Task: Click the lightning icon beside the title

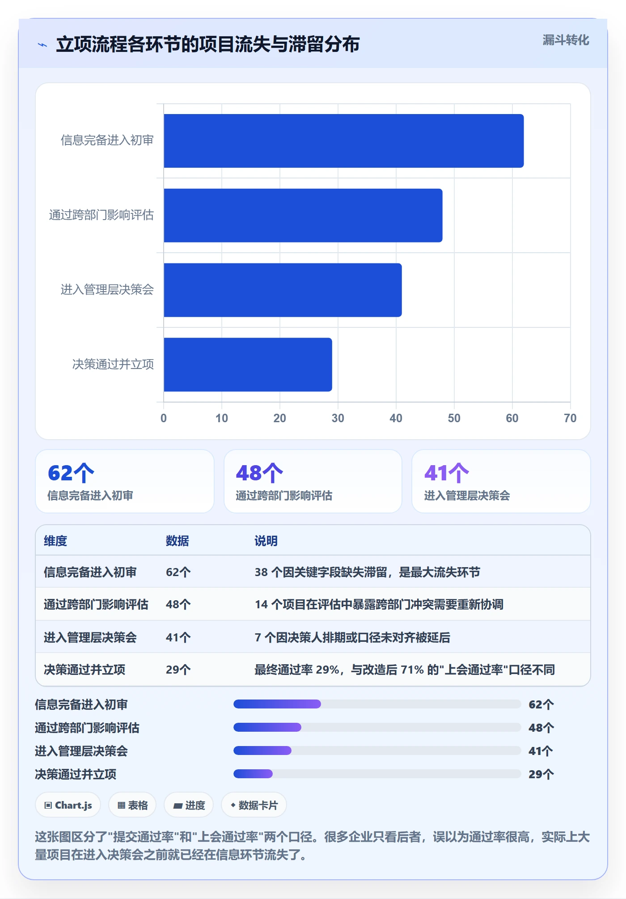Action: (42, 45)
